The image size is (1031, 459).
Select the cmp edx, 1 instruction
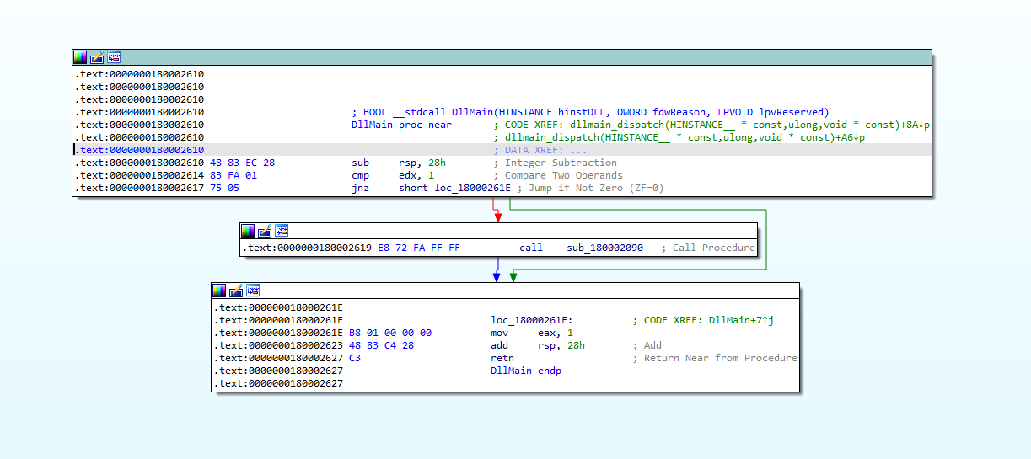393,175
